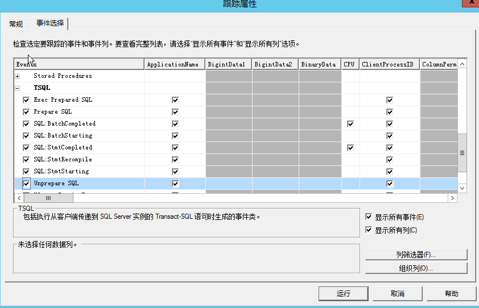The image size is (479, 308).
Task: Click the horizontal scrollbar right arrow
Action: pos(452,198)
